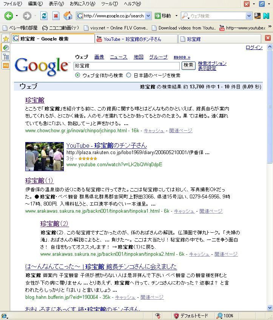Screen dimensions: 273x320
Task: Open the 編集(E) menu
Action: (35, 4)
